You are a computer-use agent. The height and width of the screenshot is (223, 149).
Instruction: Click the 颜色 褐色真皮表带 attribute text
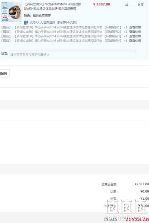tap(37, 16)
